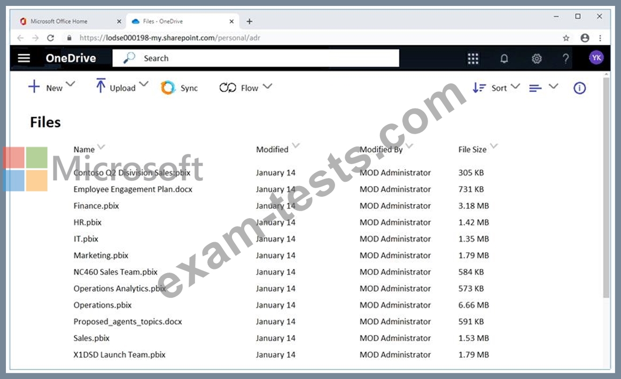Click the Files page heading

[45, 122]
